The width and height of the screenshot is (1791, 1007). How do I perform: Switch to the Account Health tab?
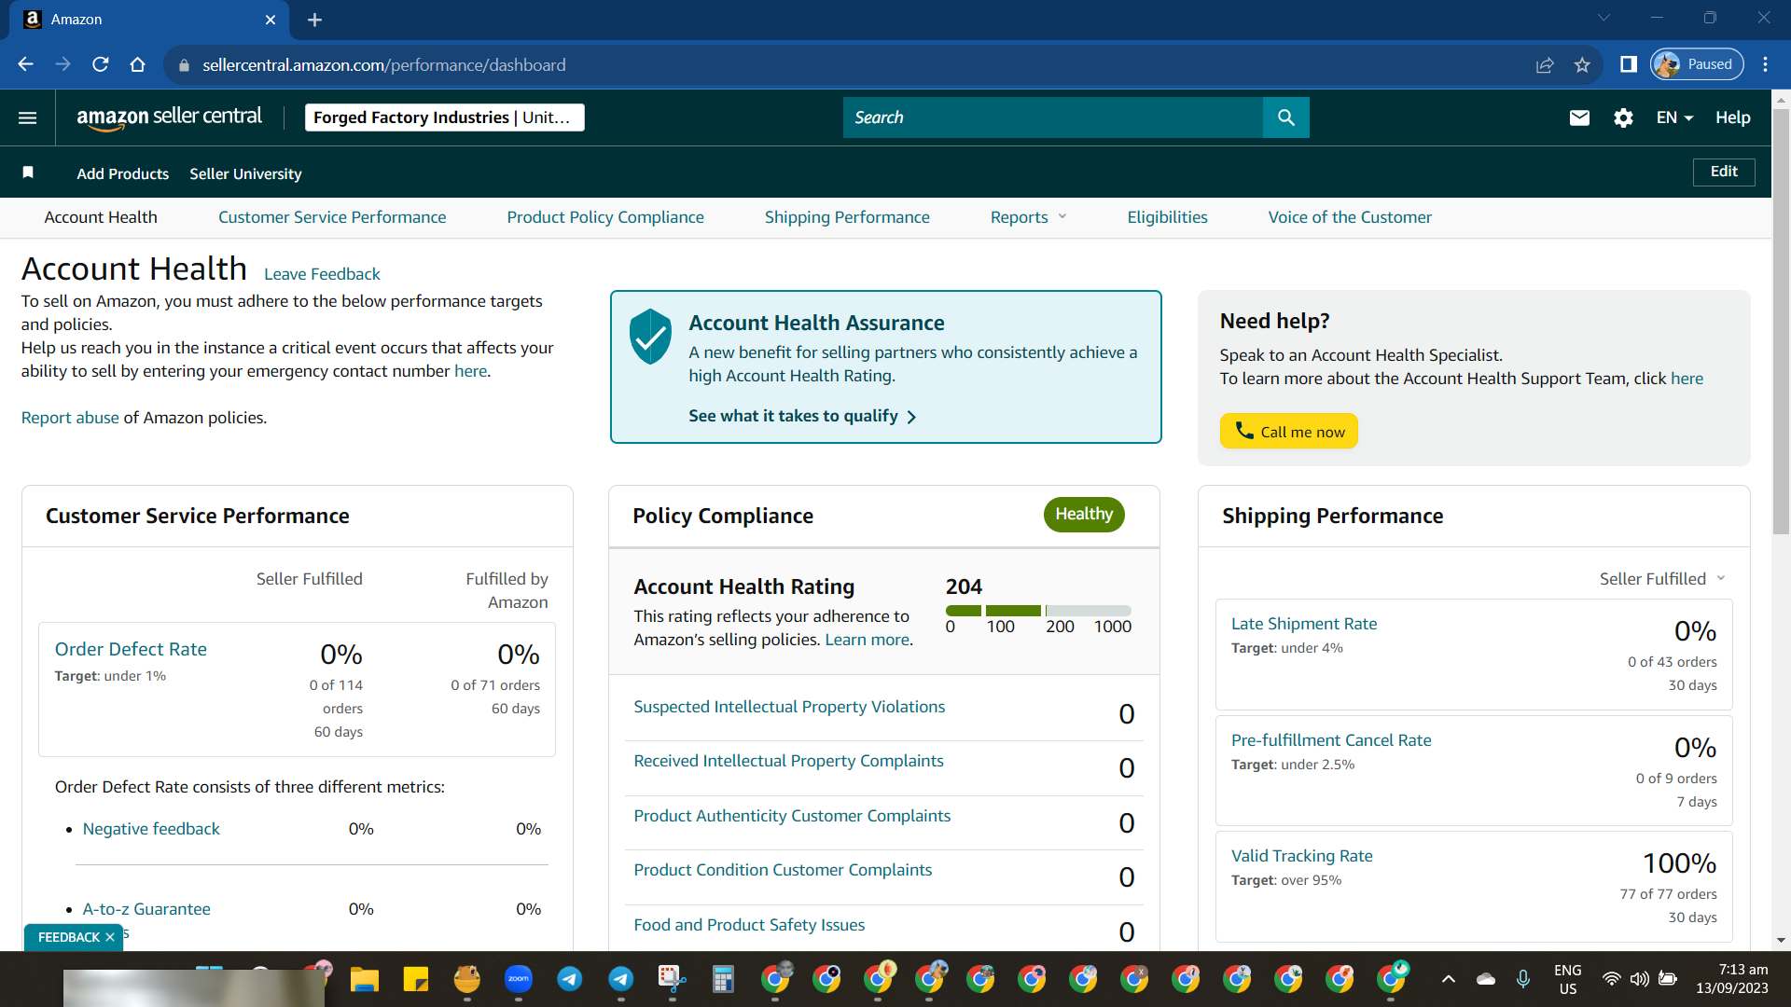tap(101, 217)
